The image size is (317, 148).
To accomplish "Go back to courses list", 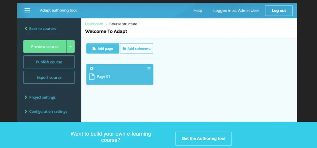I will coord(42,29).
